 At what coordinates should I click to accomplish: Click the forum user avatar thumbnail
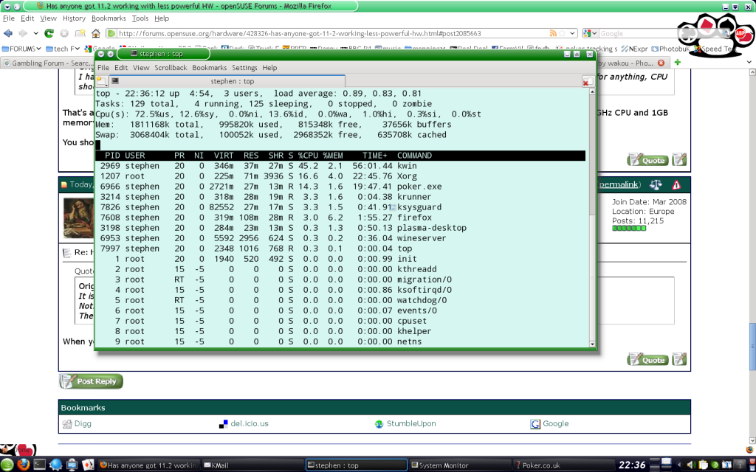tap(78, 218)
